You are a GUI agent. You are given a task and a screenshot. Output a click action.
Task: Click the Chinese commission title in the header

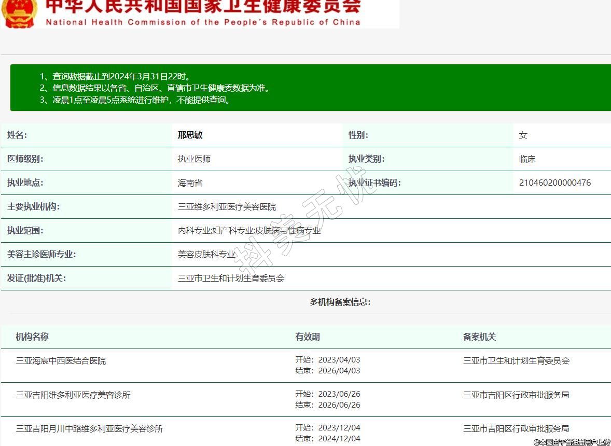tap(203, 6)
